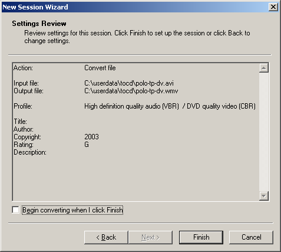This screenshot has height=252, width=281.
Task: Click the disabled Next button
Action: [x=150, y=237]
